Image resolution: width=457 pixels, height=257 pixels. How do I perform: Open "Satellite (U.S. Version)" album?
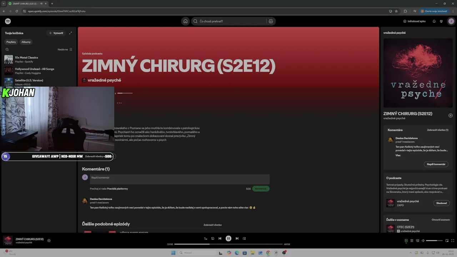39,82
